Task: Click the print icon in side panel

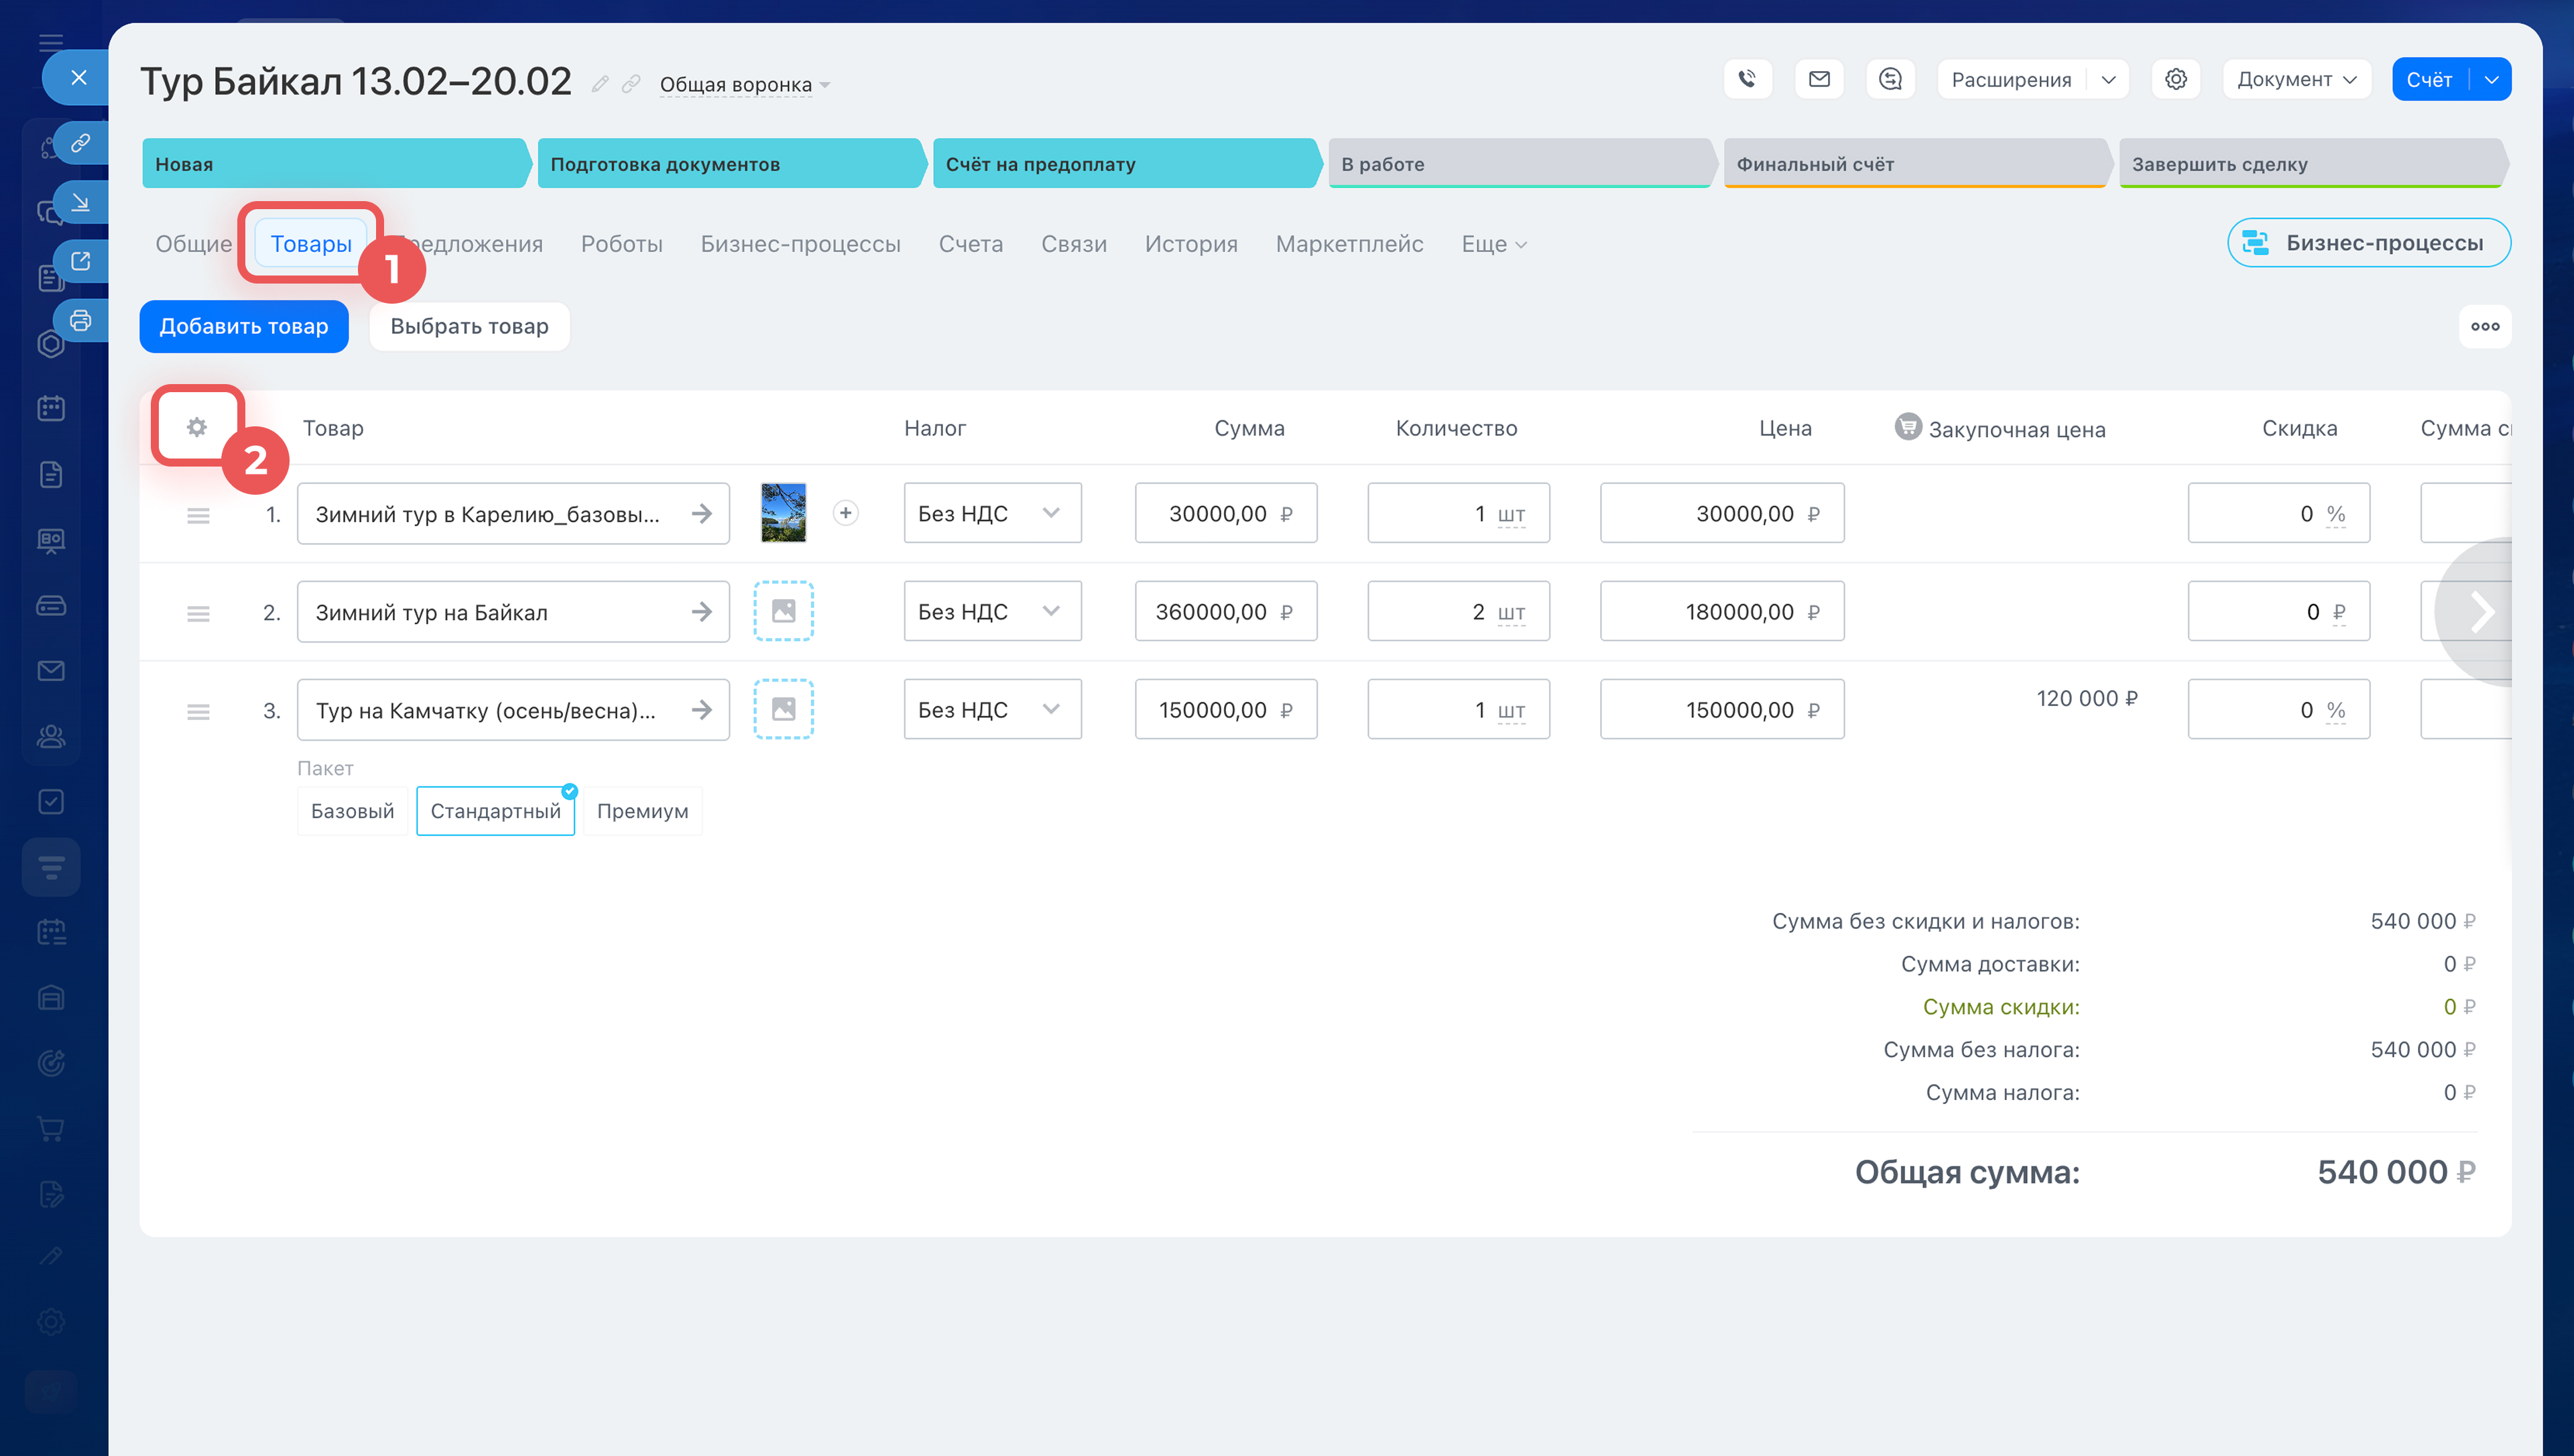Action: [81, 321]
